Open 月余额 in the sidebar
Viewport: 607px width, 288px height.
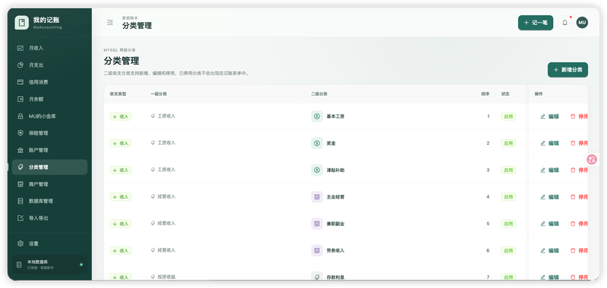click(x=49, y=99)
